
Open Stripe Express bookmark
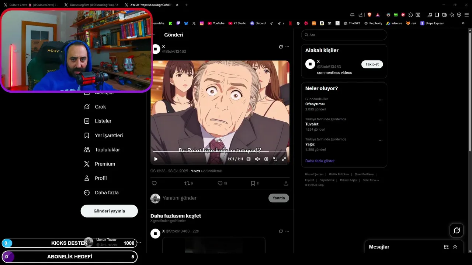click(432, 23)
